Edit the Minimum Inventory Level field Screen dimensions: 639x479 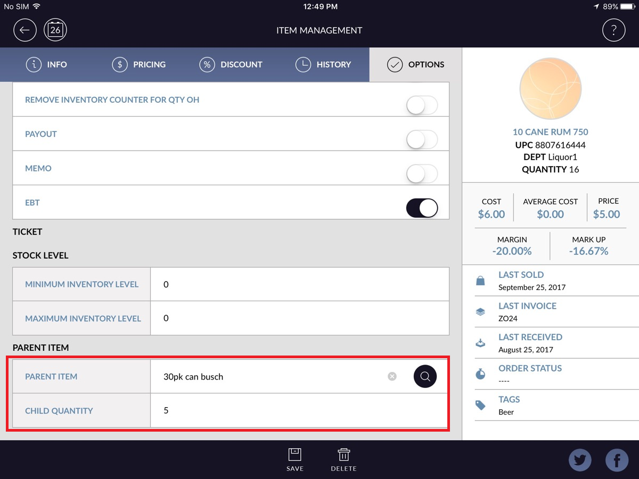[299, 285]
